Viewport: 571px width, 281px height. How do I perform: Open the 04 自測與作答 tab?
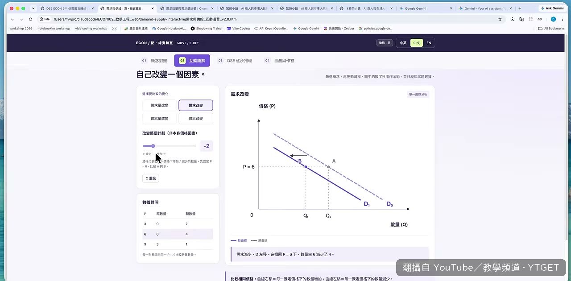click(279, 61)
